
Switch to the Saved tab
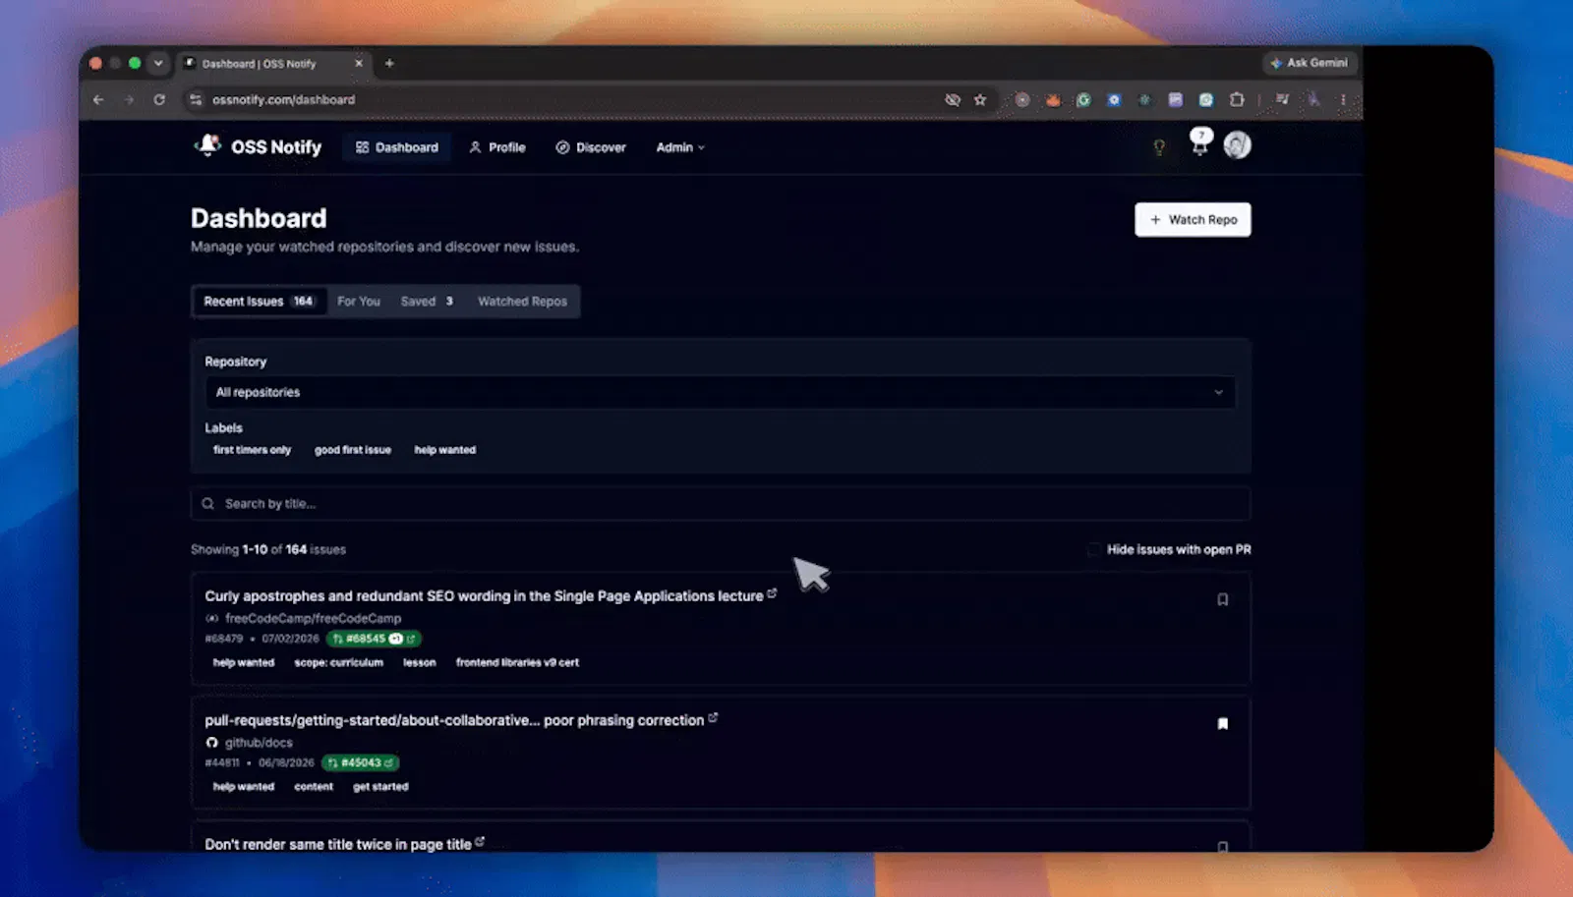point(427,302)
